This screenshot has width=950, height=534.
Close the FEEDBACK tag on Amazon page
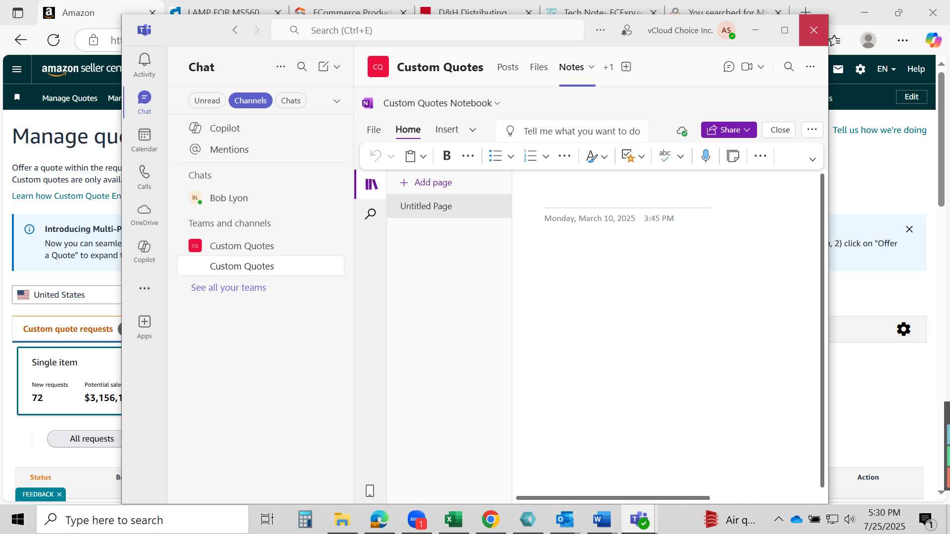59,494
